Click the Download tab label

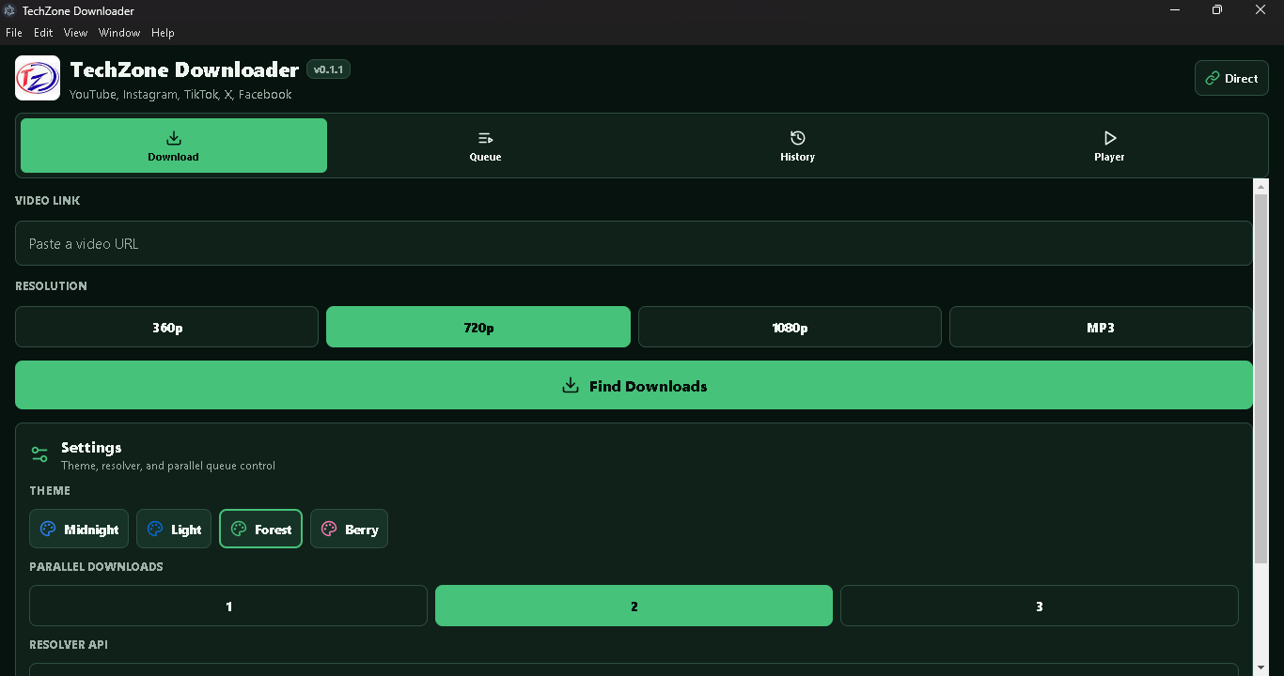pyautogui.click(x=173, y=157)
